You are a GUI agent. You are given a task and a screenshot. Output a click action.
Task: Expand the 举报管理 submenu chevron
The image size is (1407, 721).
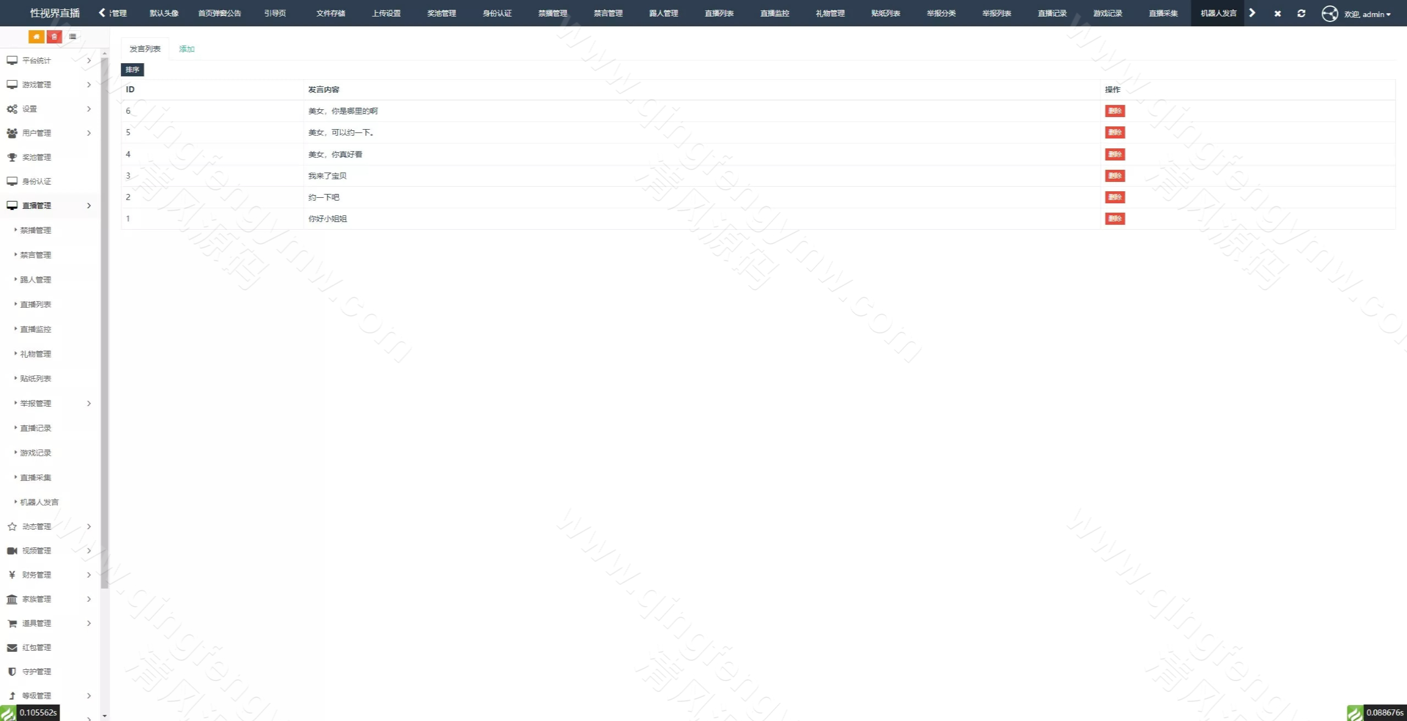[89, 403]
